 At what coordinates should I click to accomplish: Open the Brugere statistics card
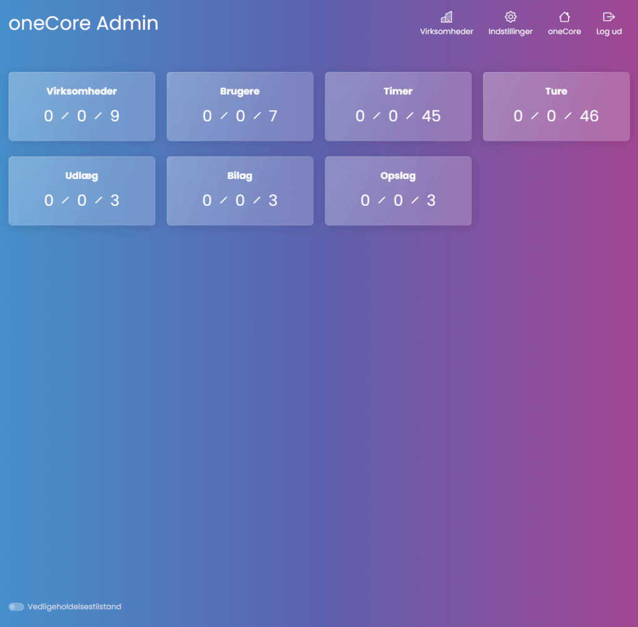(x=240, y=106)
